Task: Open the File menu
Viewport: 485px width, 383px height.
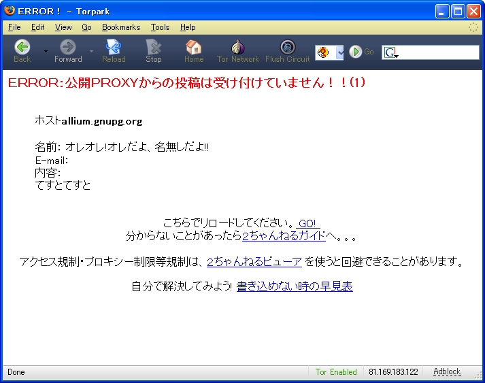Action: pyautogui.click(x=14, y=27)
